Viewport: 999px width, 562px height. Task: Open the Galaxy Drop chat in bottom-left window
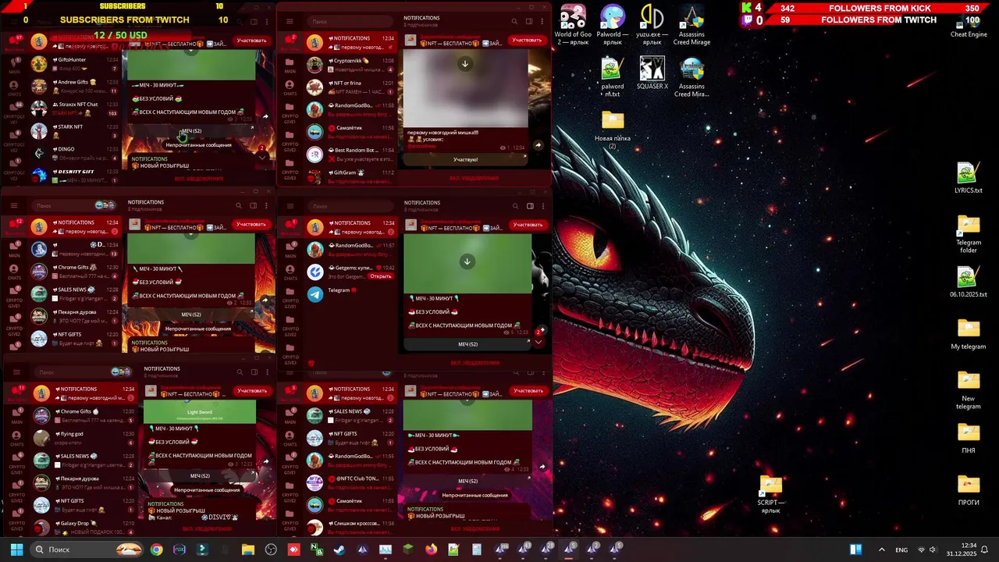click(x=82, y=527)
